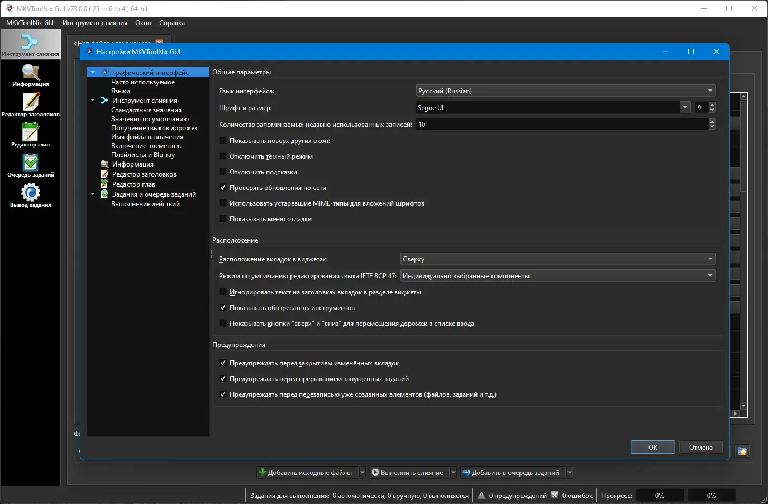Screen dimensions: 768x504
Task: Open the 'Язык интерфейса' dropdown
Action: (x=566, y=91)
